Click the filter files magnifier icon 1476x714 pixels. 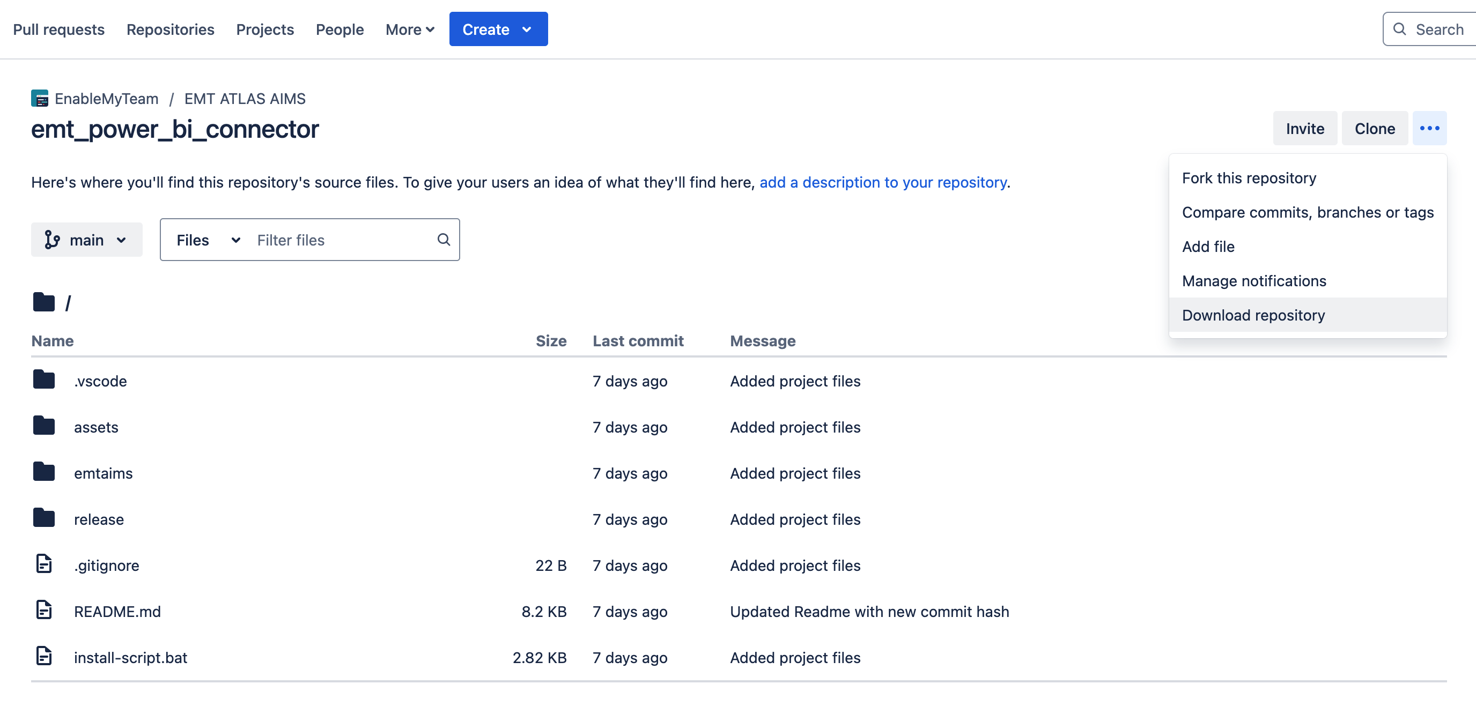point(444,239)
